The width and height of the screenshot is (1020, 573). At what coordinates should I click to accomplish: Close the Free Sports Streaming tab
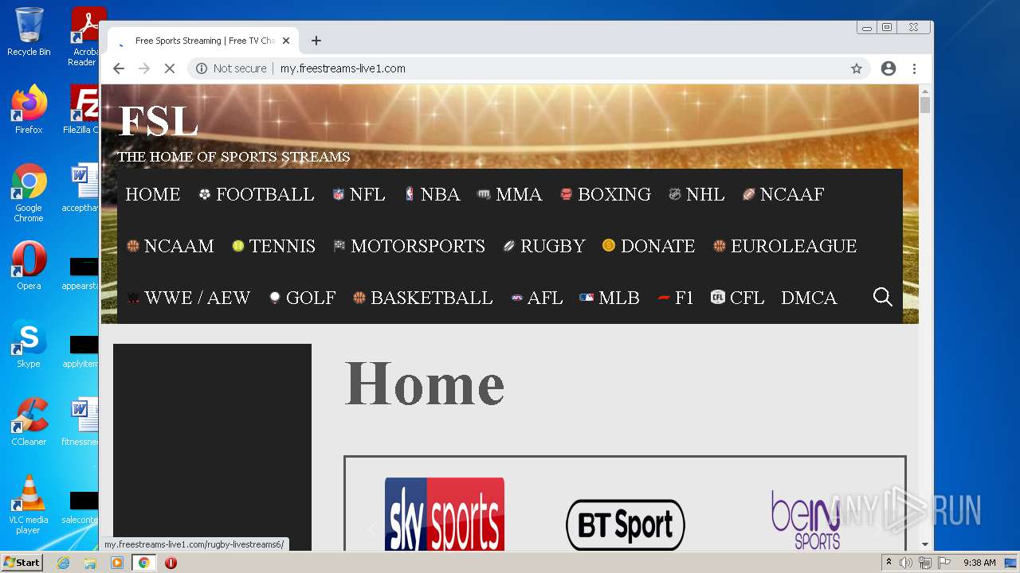click(x=286, y=41)
